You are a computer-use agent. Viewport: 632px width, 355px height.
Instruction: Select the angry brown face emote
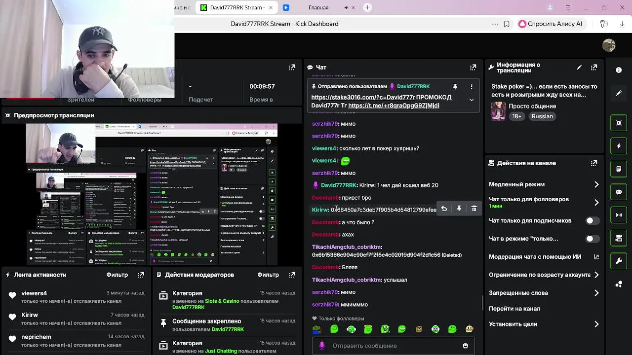(419, 329)
